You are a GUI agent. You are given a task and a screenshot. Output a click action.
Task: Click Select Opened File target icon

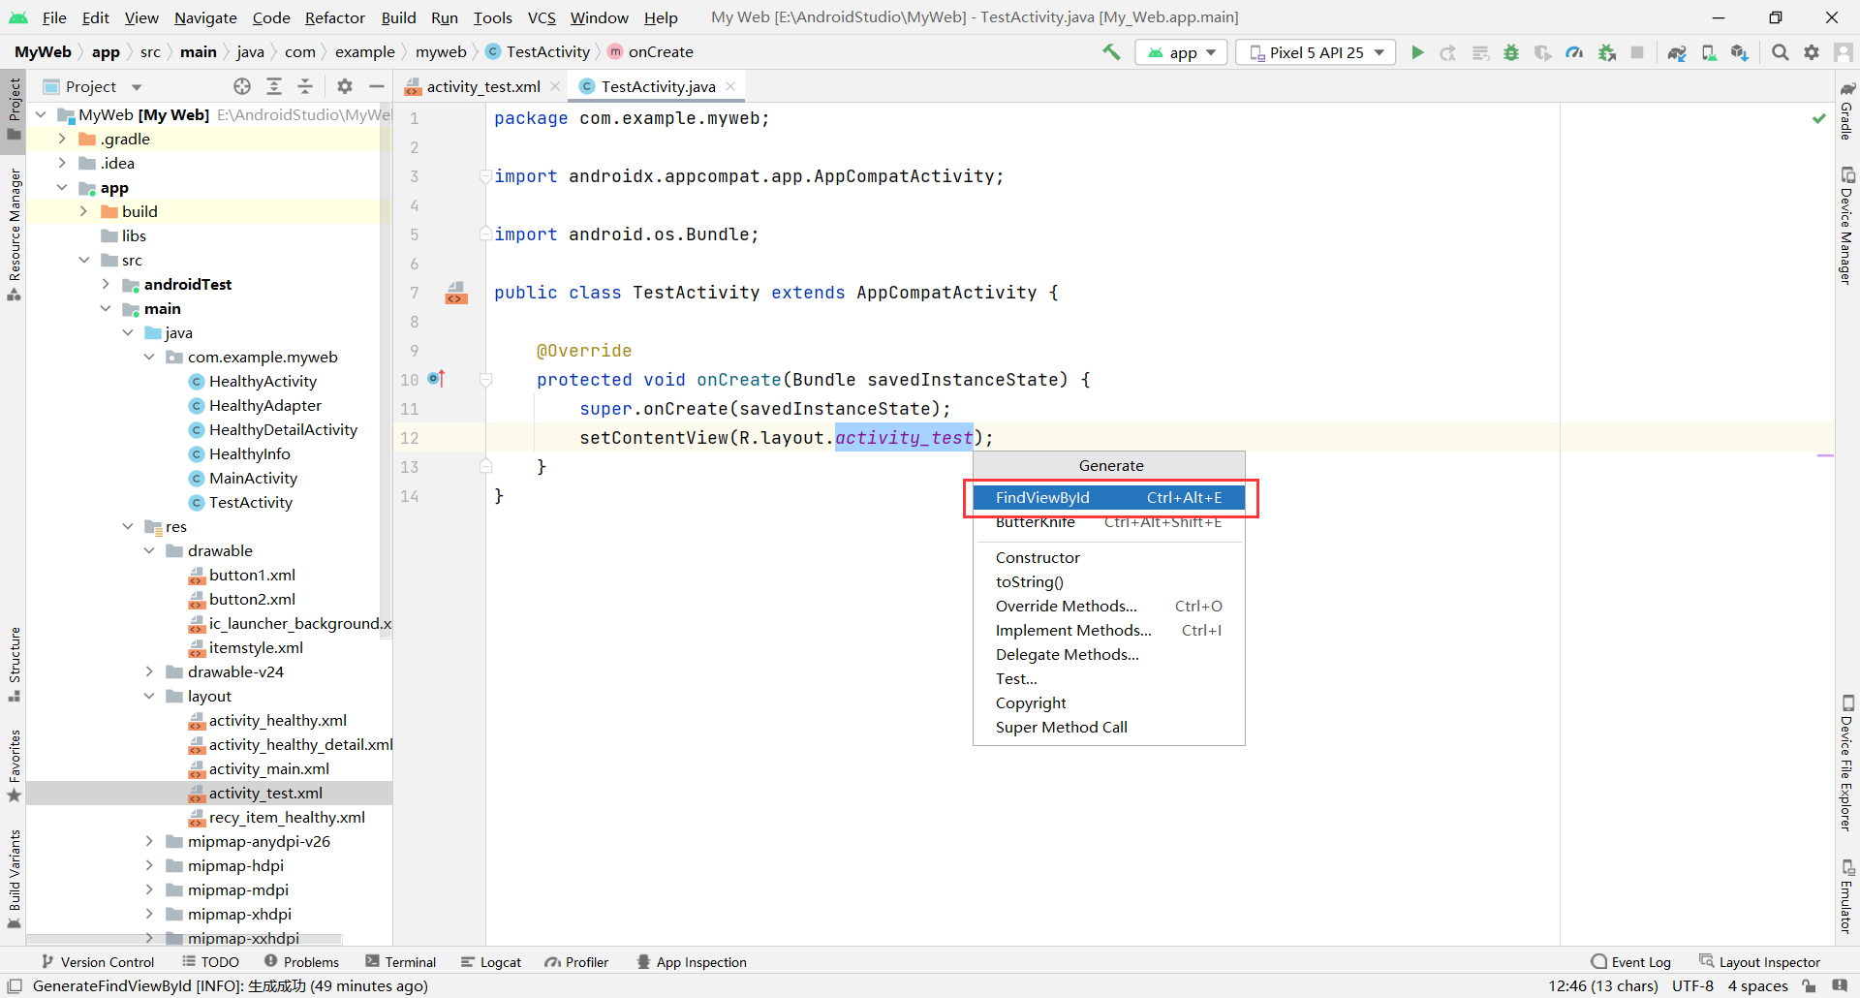coord(242,86)
